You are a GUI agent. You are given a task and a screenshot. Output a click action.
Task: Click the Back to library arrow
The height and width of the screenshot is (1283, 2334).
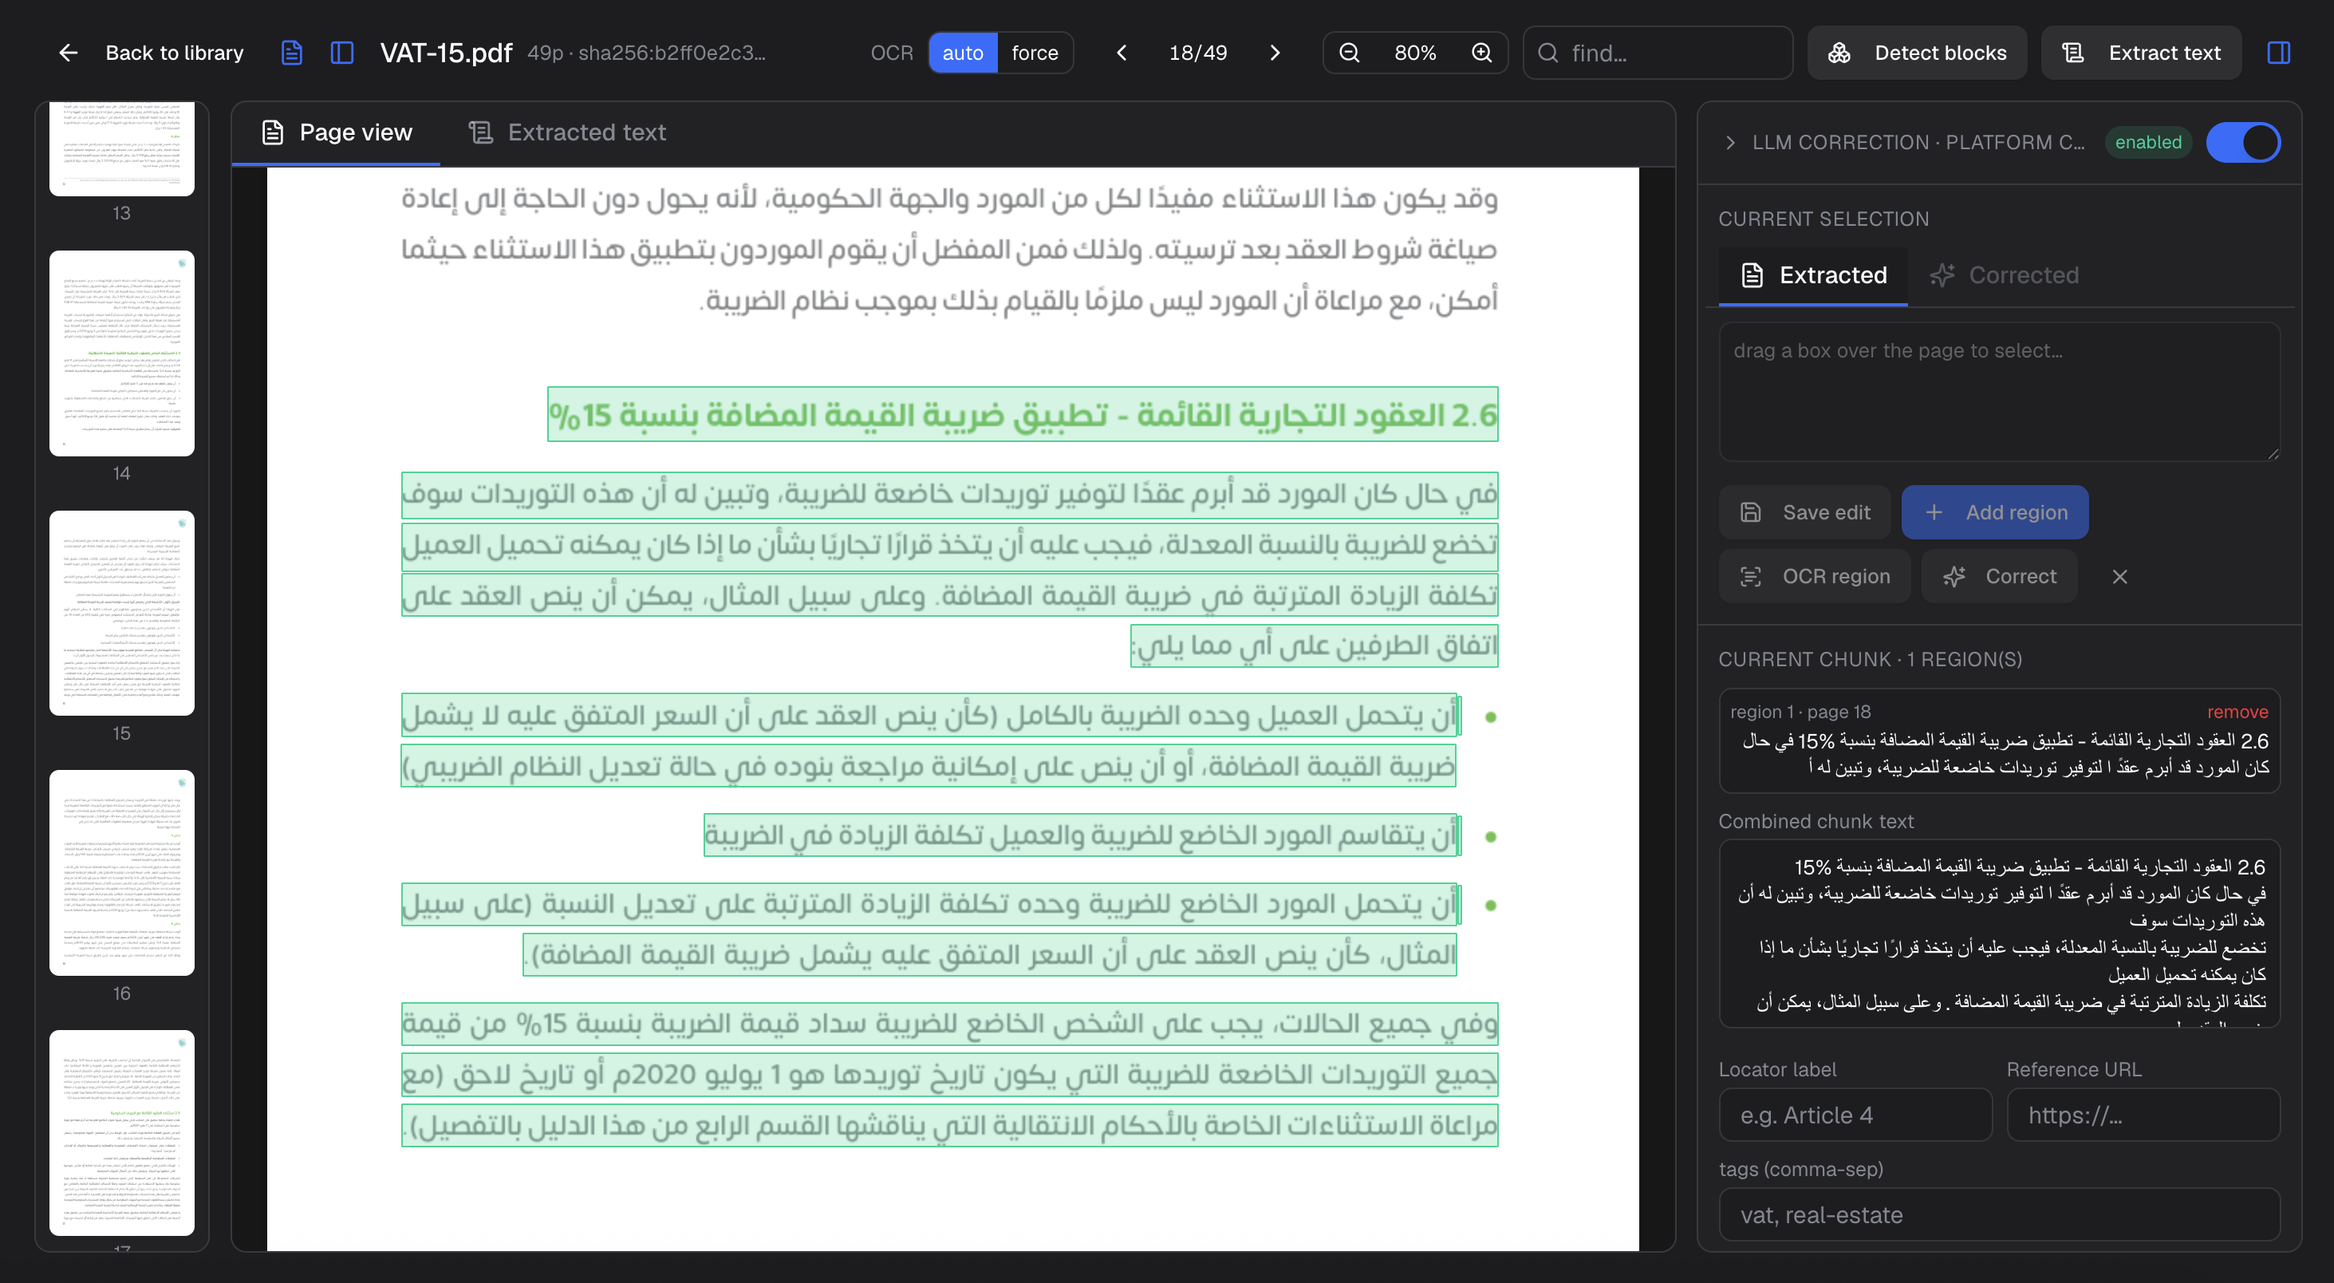tap(68, 53)
